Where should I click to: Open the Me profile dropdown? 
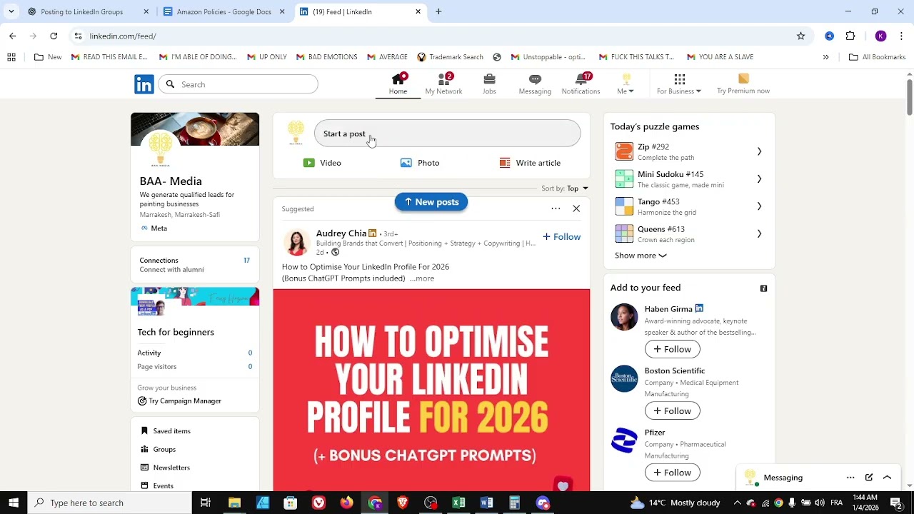point(626,84)
